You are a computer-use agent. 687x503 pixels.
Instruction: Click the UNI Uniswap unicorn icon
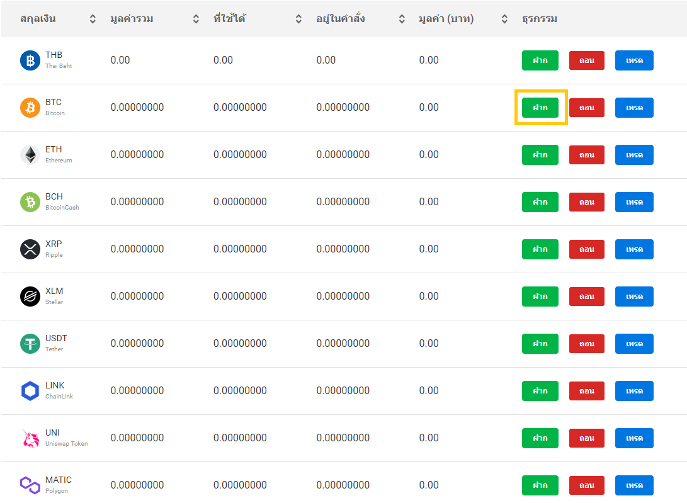(x=30, y=438)
